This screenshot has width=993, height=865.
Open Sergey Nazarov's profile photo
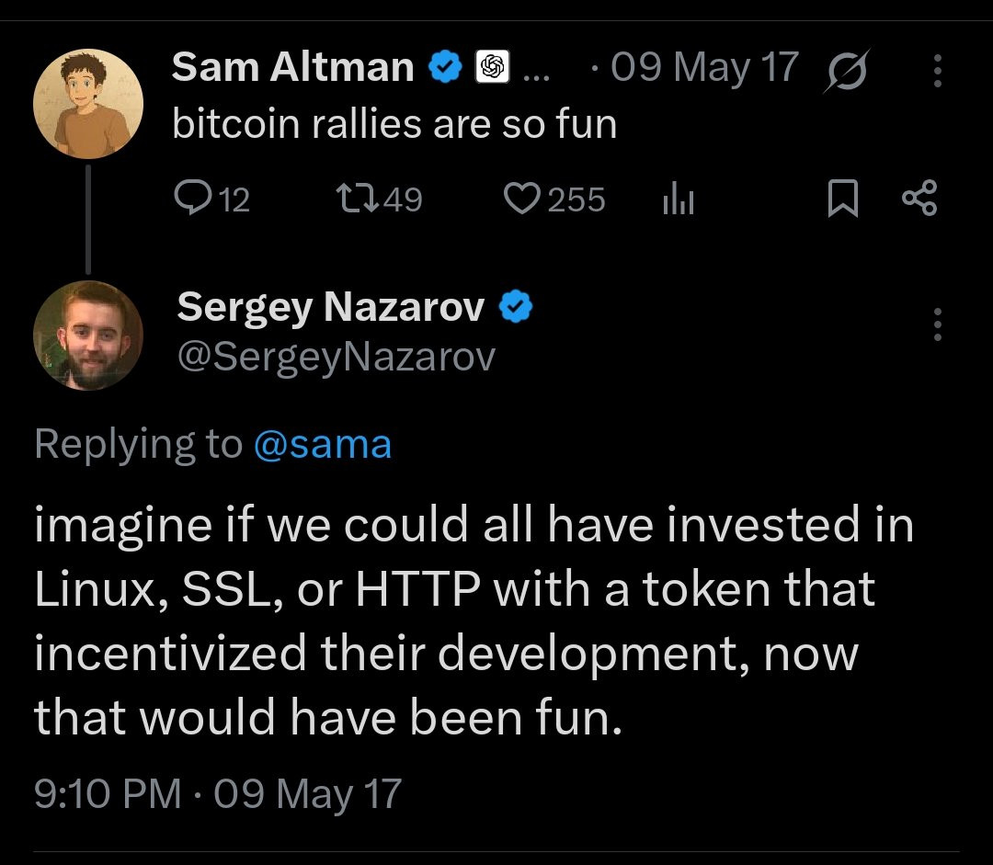point(88,336)
